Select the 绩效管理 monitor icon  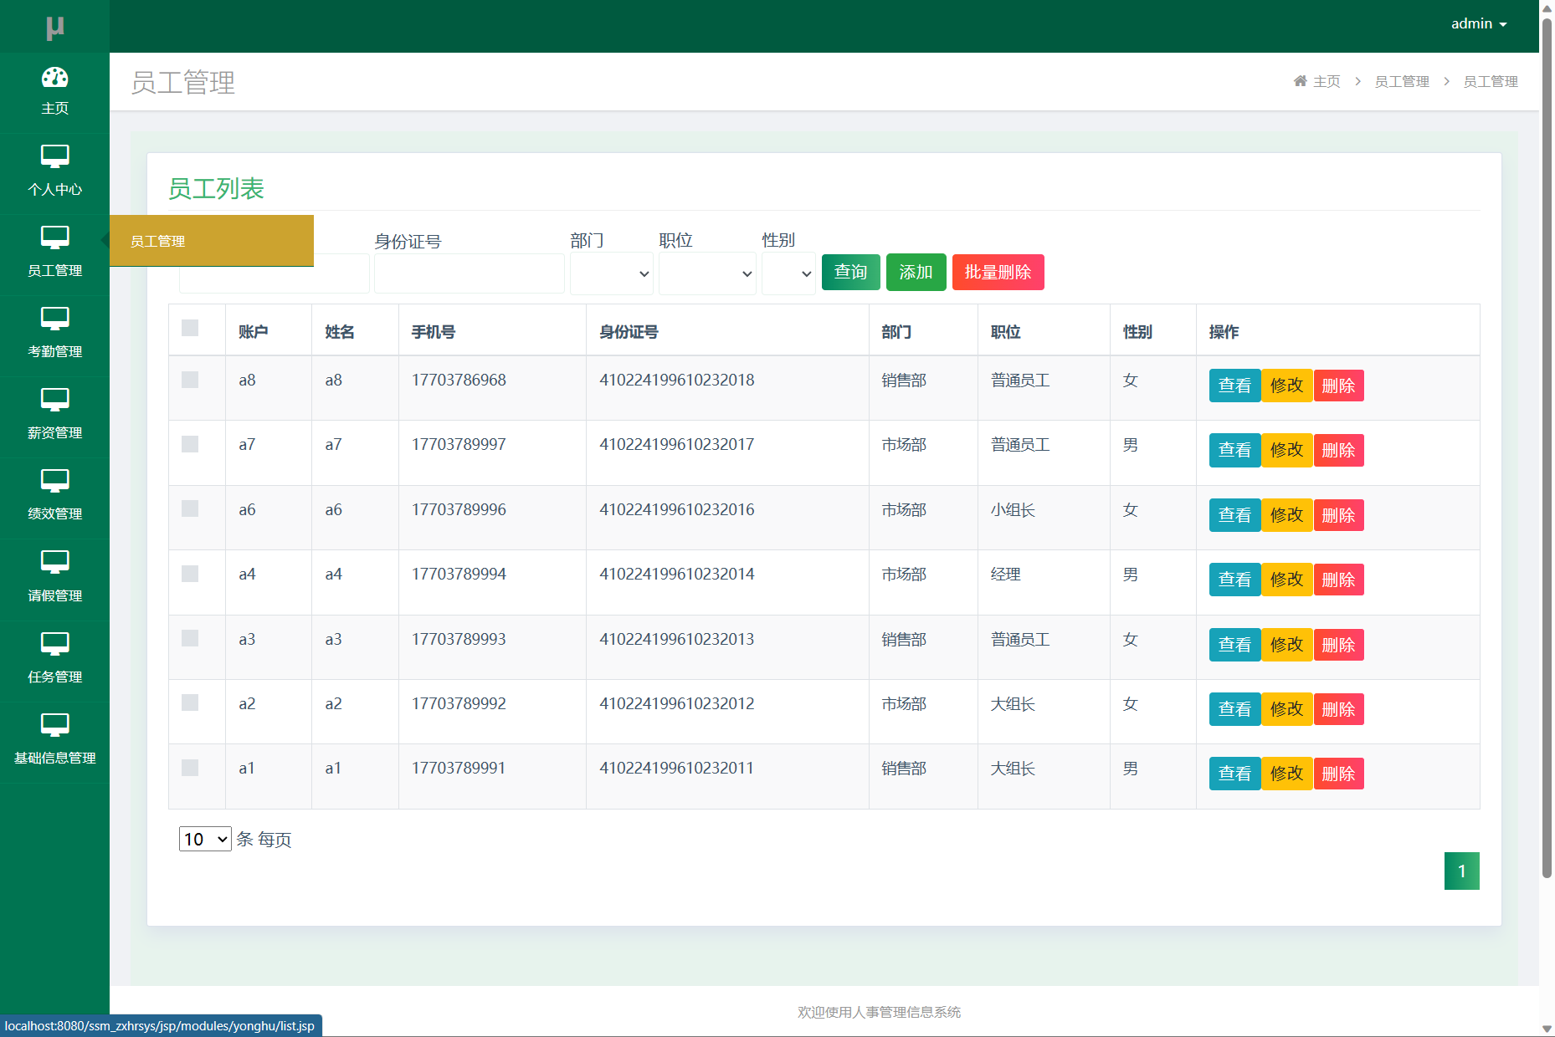[54, 481]
